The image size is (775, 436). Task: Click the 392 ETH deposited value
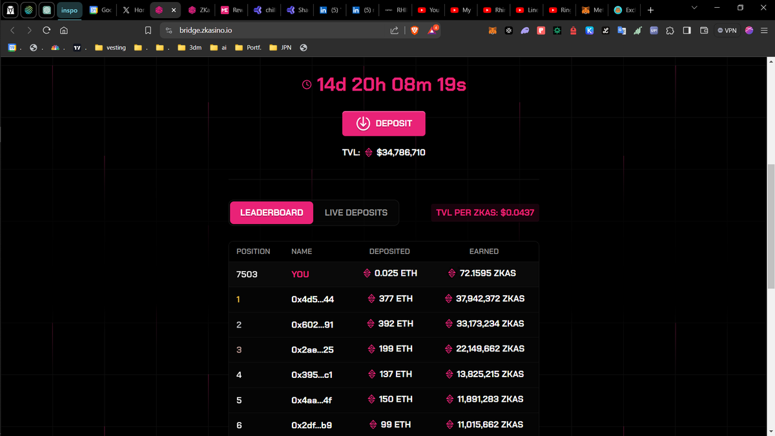pyautogui.click(x=396, y=324)
